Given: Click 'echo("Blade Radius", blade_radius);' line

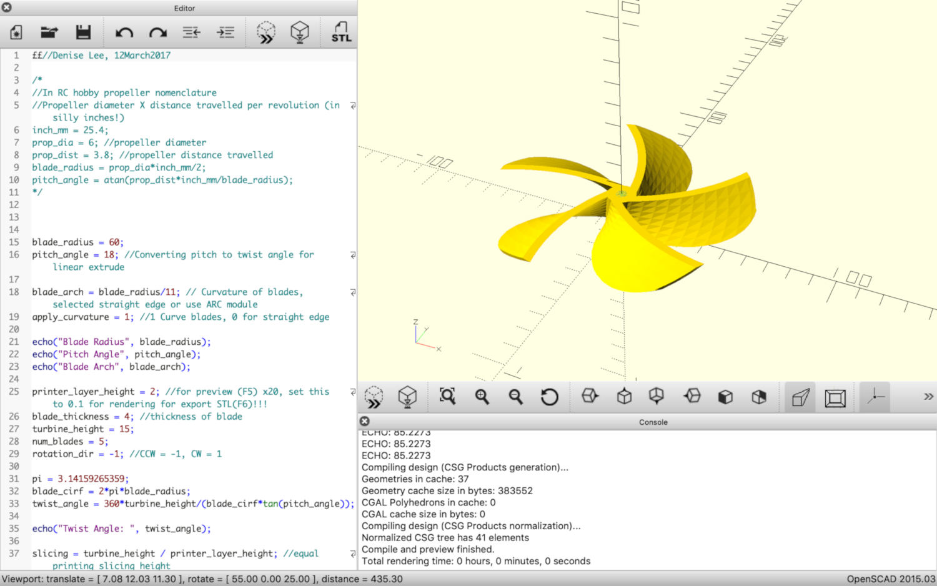Looking at the screenshot, I should [x=122, y=342].
